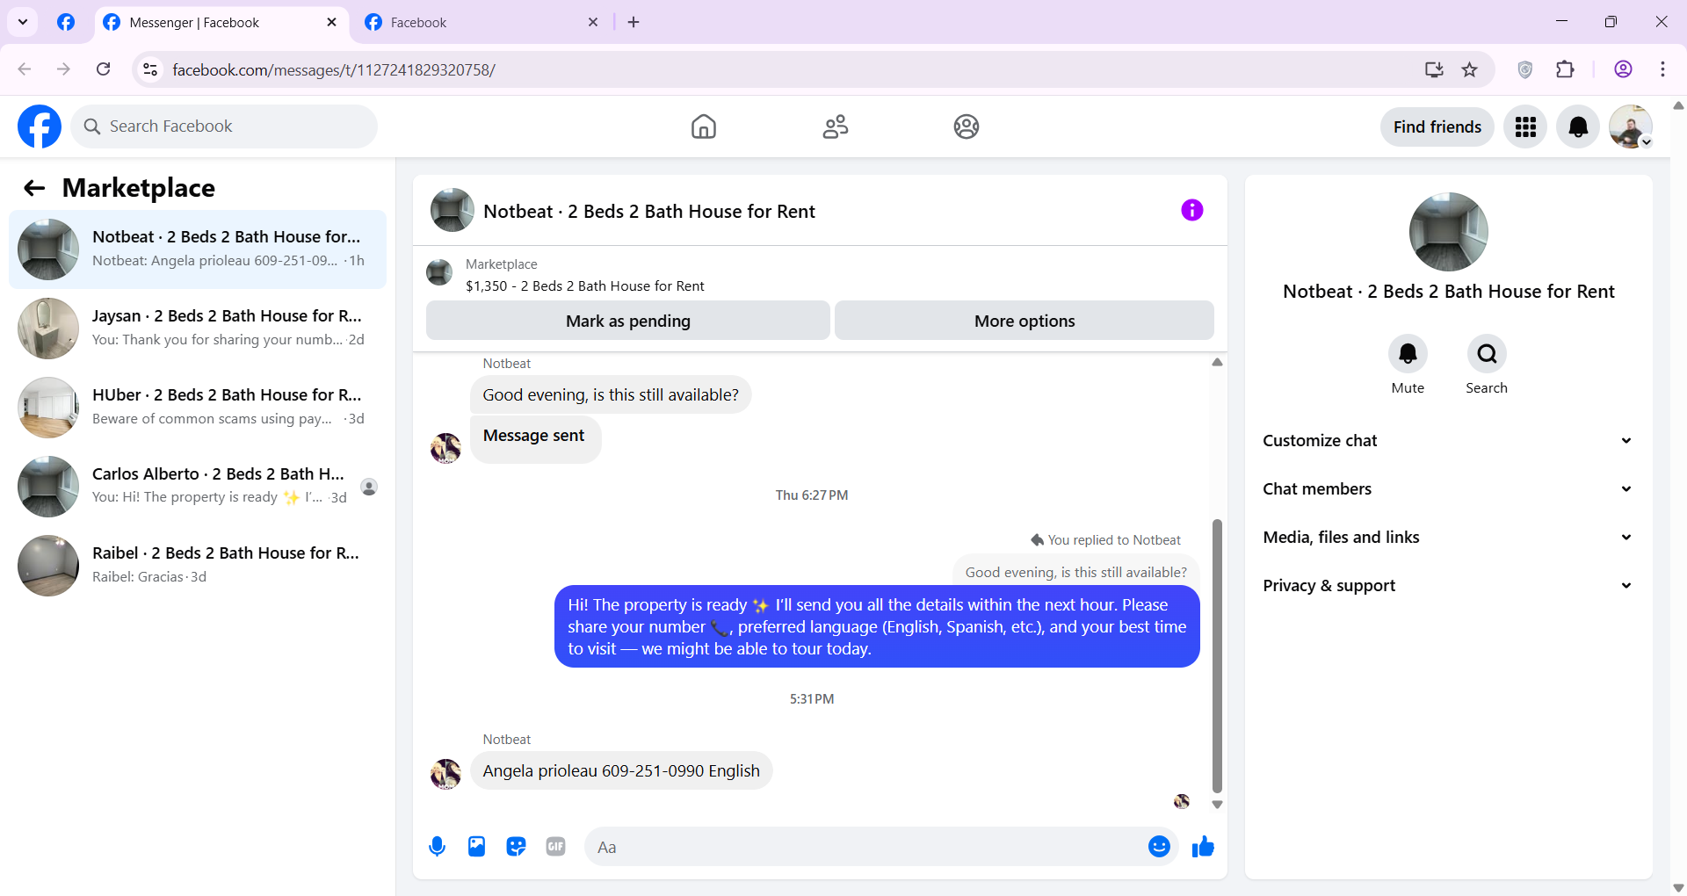Open conversation information purple icon
Viewport: 1687px width, 896px height.
1192,210
